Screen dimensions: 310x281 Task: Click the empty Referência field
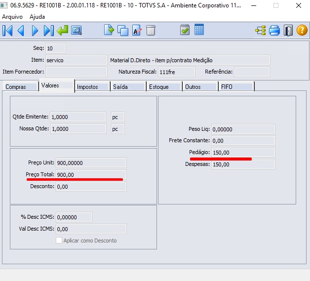(x=252, y=72)
